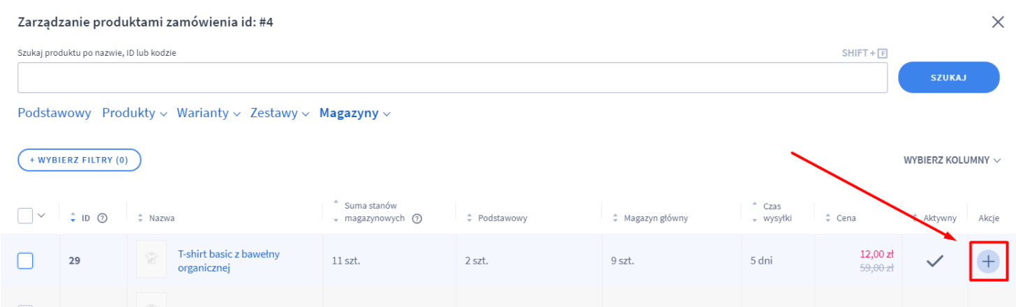Sort by Nazwa column arrows
The width and height of the screenshot is (1016, 307).
click(x=140, y=218)
